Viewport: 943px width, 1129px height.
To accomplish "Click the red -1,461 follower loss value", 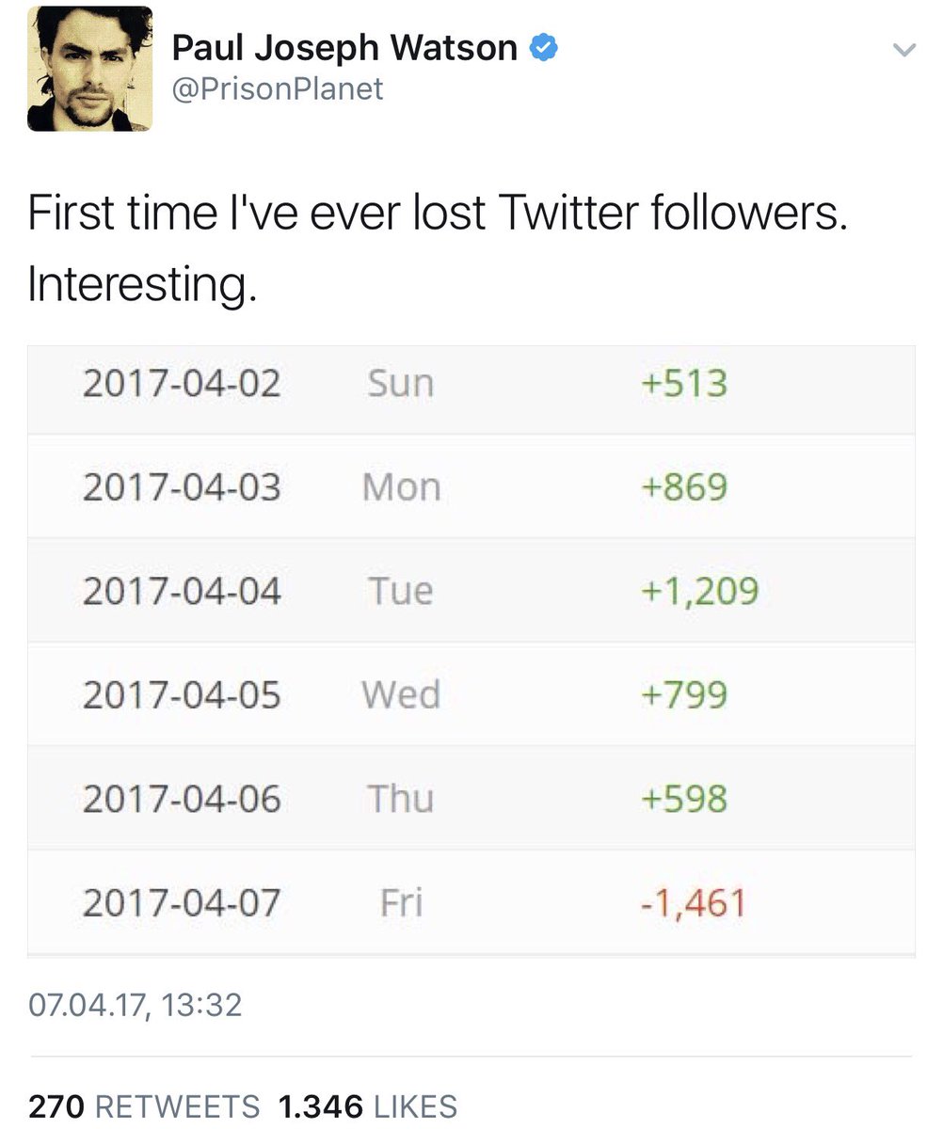I will 692,903.
